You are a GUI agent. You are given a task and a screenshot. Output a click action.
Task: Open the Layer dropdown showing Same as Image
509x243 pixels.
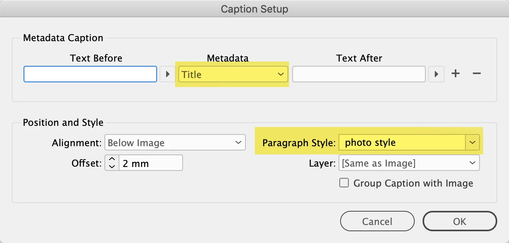point(409,163)
